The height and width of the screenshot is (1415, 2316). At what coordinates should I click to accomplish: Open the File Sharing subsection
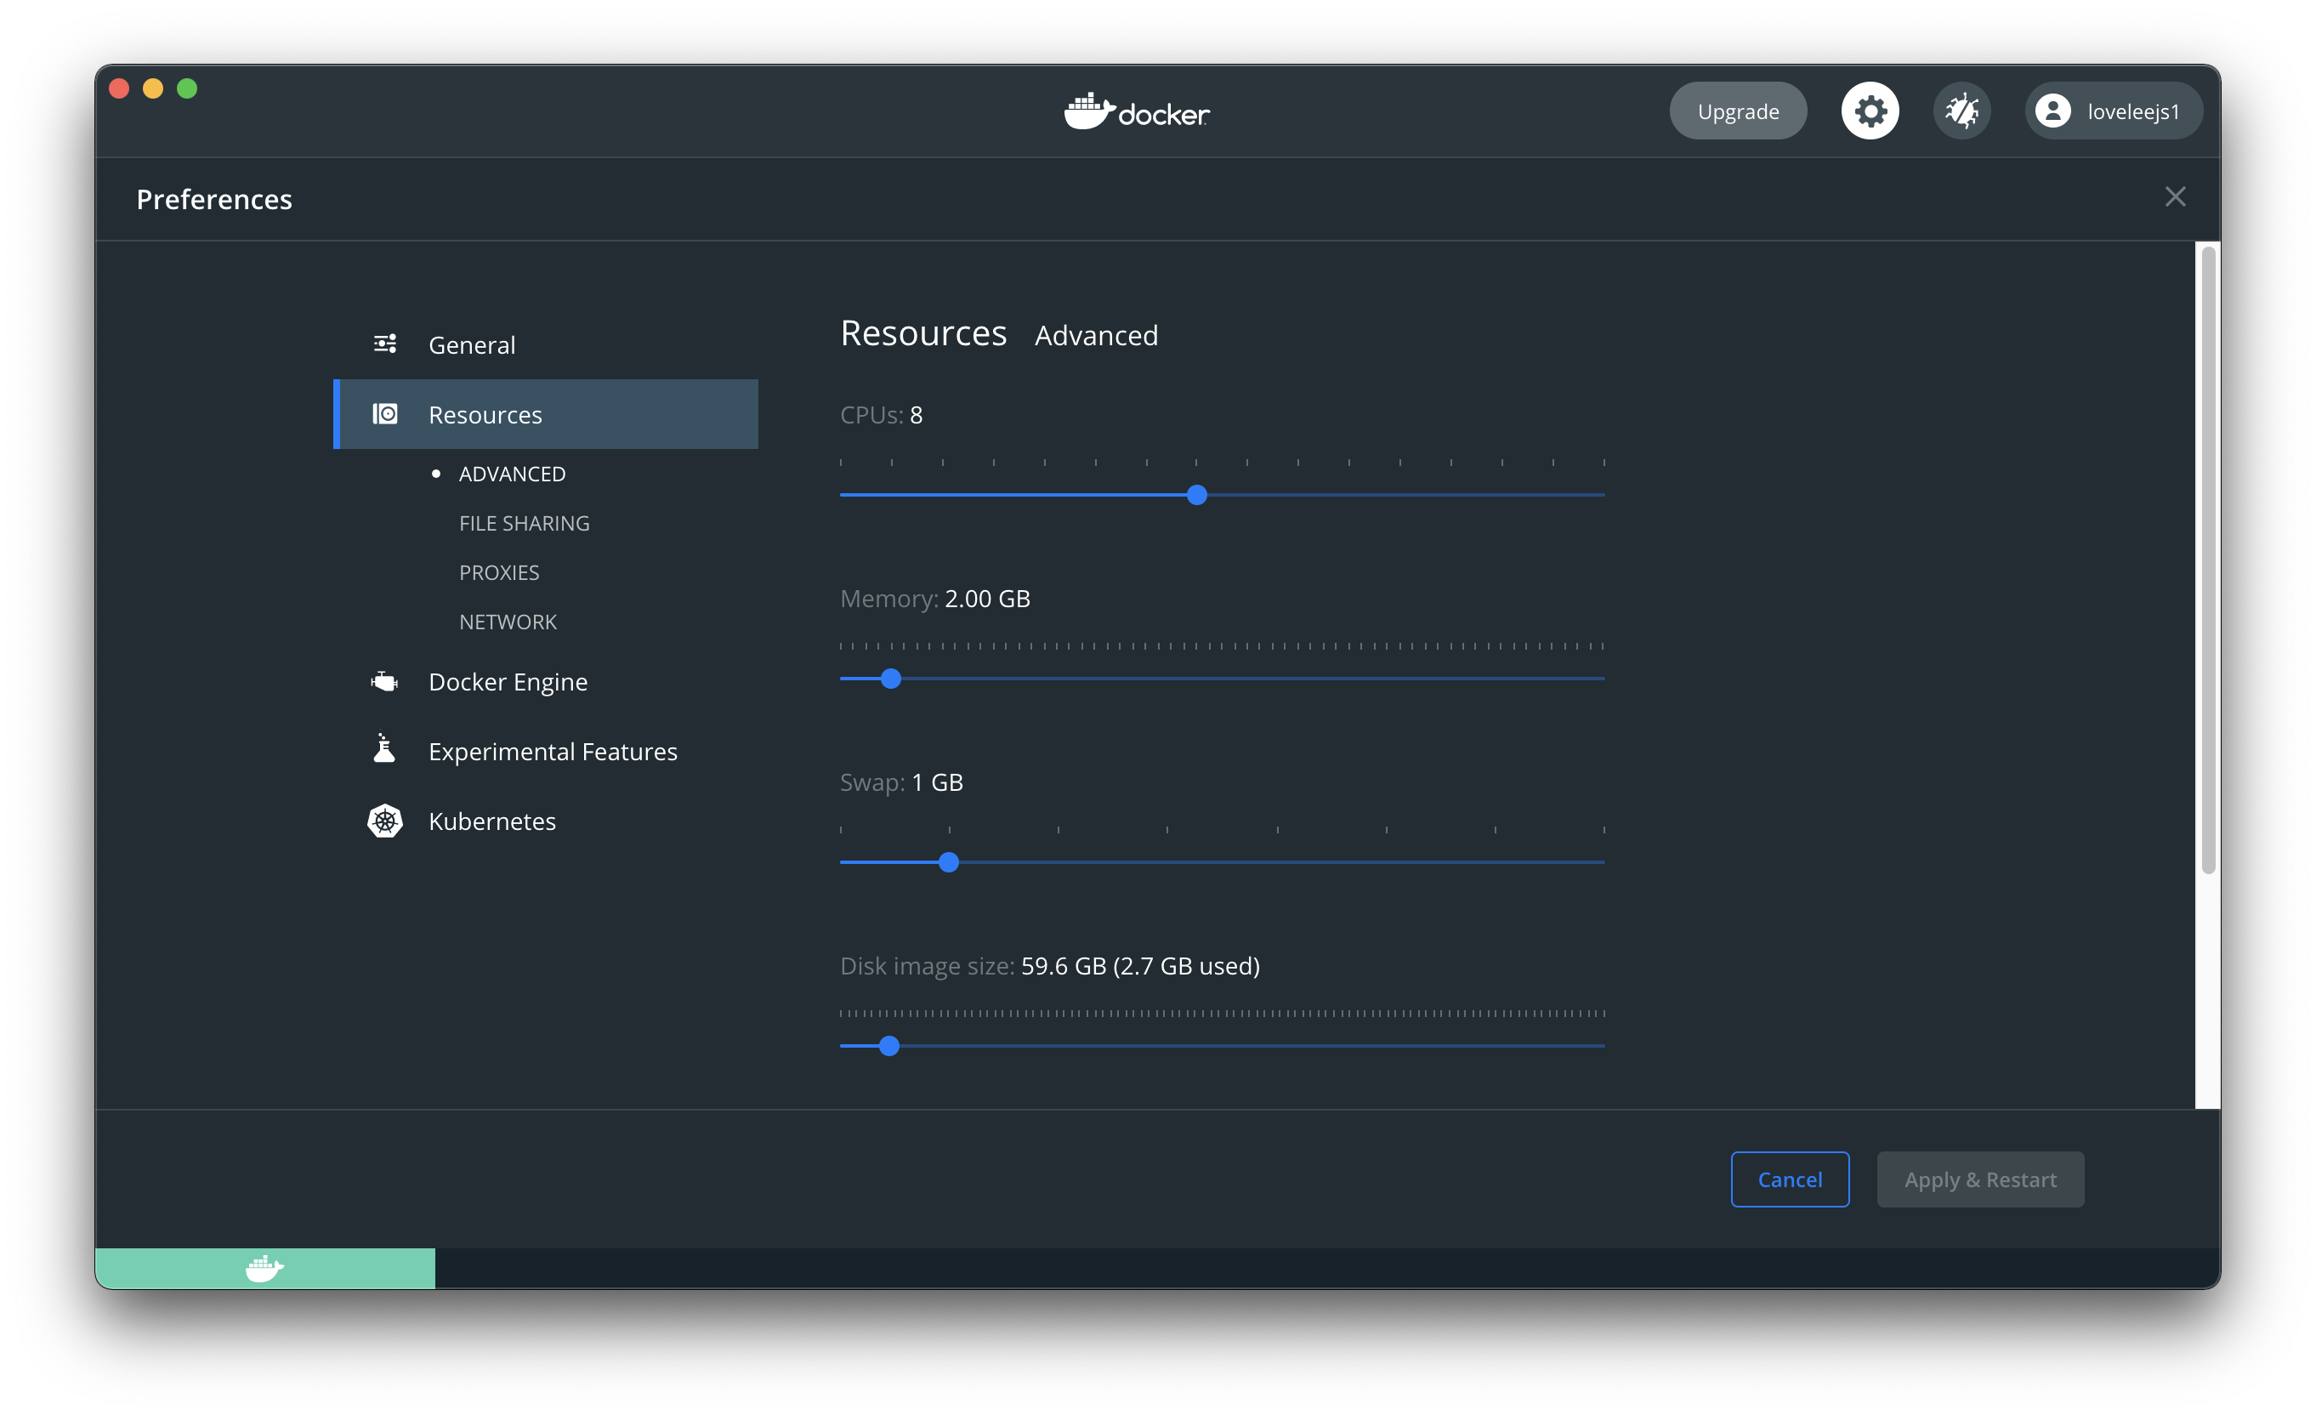point(524,523)
